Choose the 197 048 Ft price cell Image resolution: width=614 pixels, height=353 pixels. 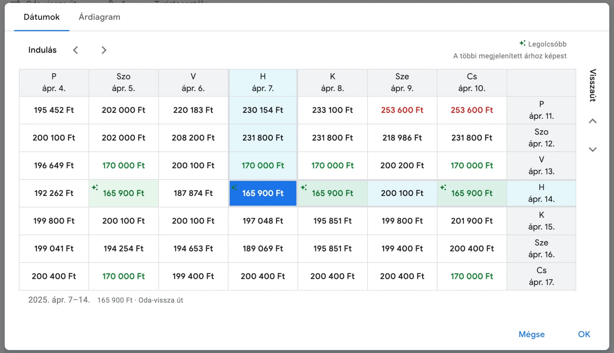click(x=263, y=221)
